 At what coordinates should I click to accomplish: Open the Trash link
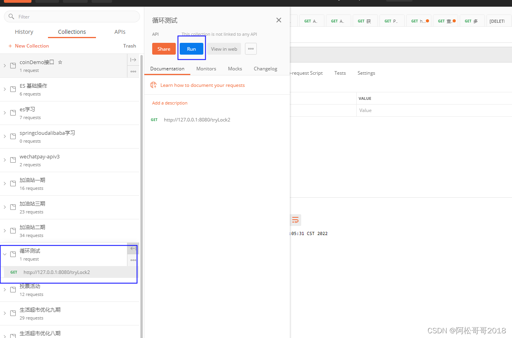coord(129,46)
